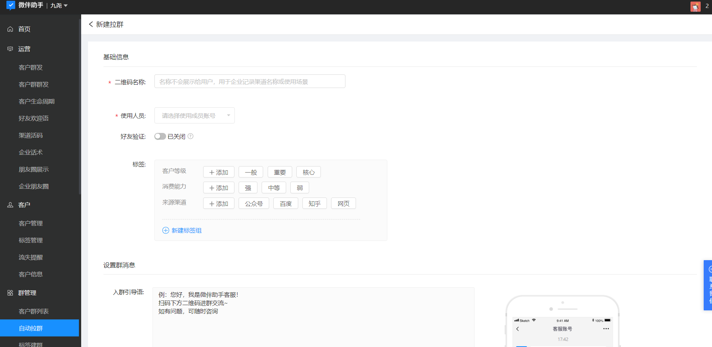Add a tag to 客户等级 group

[x=219, y=172]
